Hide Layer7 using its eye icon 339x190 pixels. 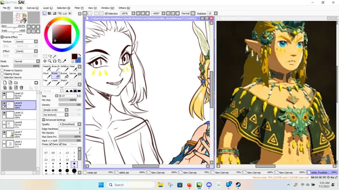pyautogui.click(x=4, y=132)
